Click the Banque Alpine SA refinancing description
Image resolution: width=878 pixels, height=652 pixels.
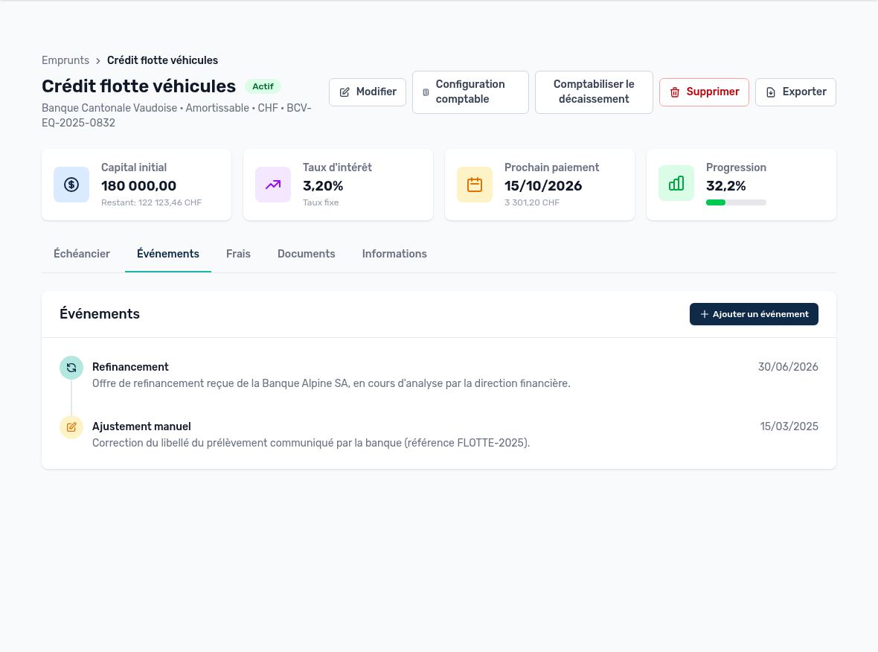tap(332, 384)
